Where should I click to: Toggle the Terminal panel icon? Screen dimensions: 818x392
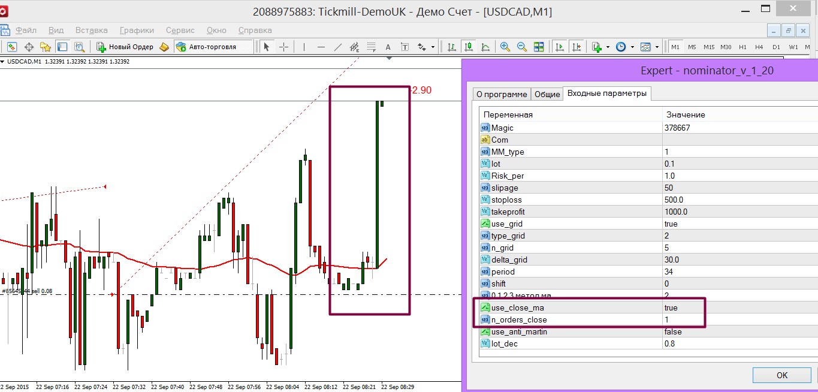[62, 47]
